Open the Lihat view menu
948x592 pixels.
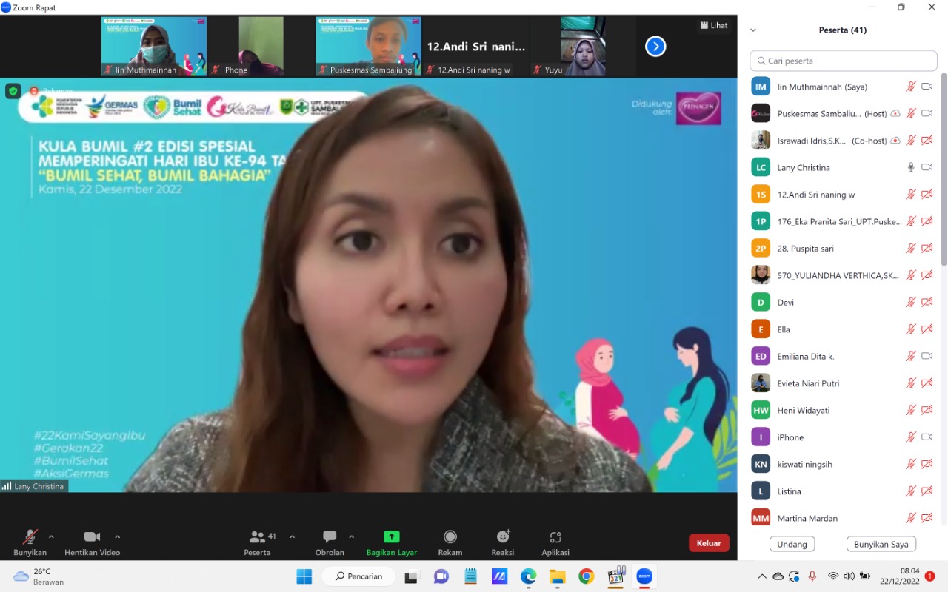714,25
